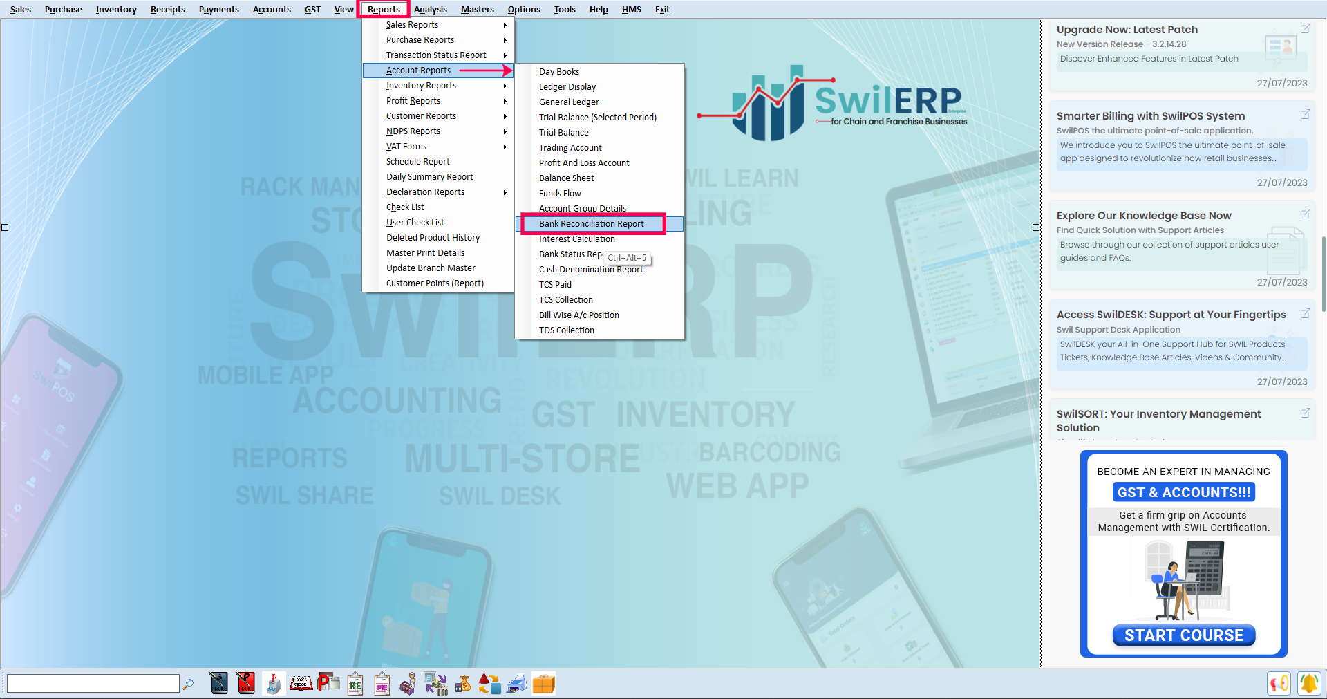Click the money bag calculator icon
Image resolution: width=1327 pixels, height=699 pixels.
[x=463, y=683]
